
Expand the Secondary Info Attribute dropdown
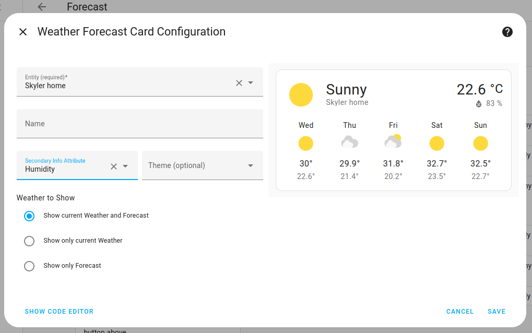pos(126,165)
